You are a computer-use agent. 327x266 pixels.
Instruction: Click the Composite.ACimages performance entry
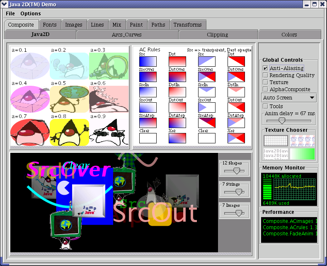click(x=290, y=221)
